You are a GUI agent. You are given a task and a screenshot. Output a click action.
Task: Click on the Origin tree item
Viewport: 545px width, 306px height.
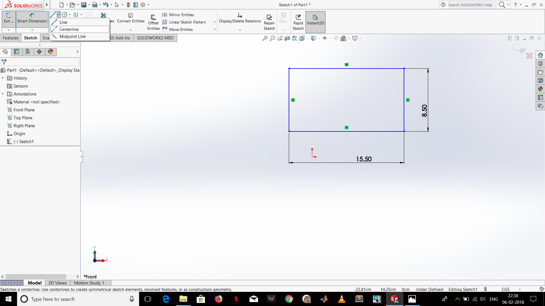click(19, 133)
